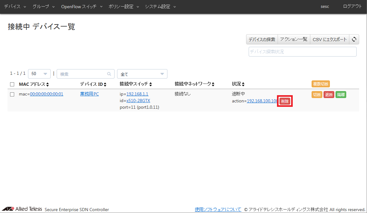Open the 業務用PC device link
Image resolution: width=367 pixels, height=213 pixels.
pos(89,94)
